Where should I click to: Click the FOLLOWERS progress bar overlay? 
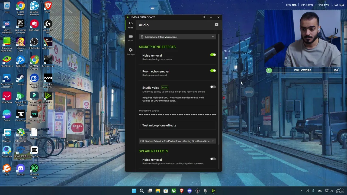(x=303, y=70)
